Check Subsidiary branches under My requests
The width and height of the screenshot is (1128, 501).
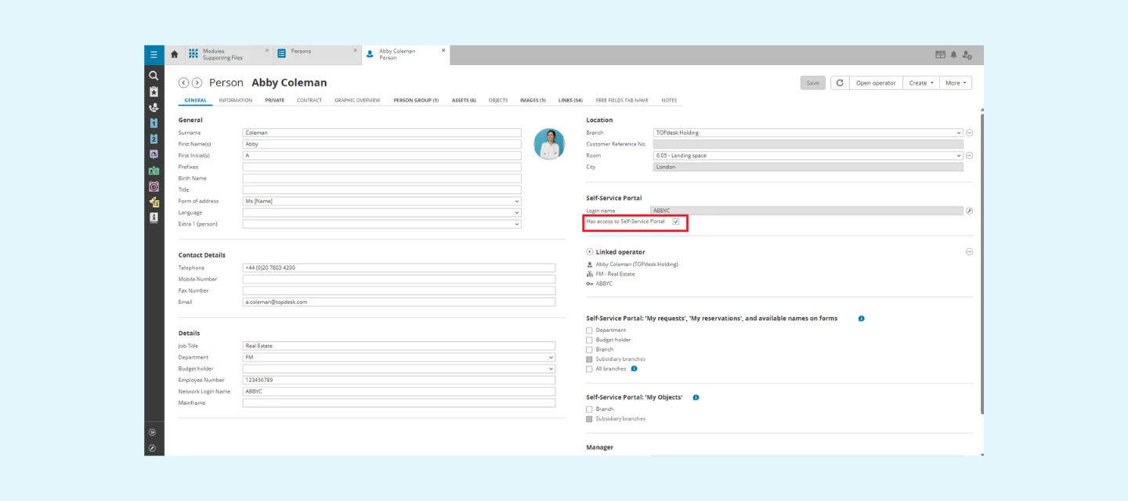click(589, 359)
